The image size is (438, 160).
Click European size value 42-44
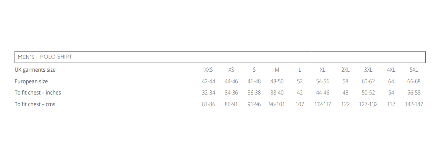pos(208,81)
